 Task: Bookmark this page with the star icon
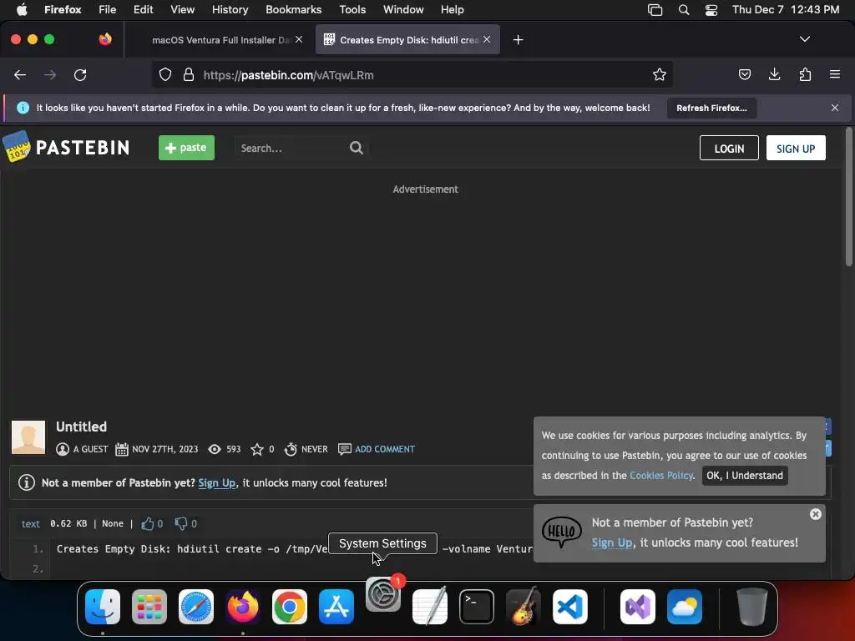(660, 74)
